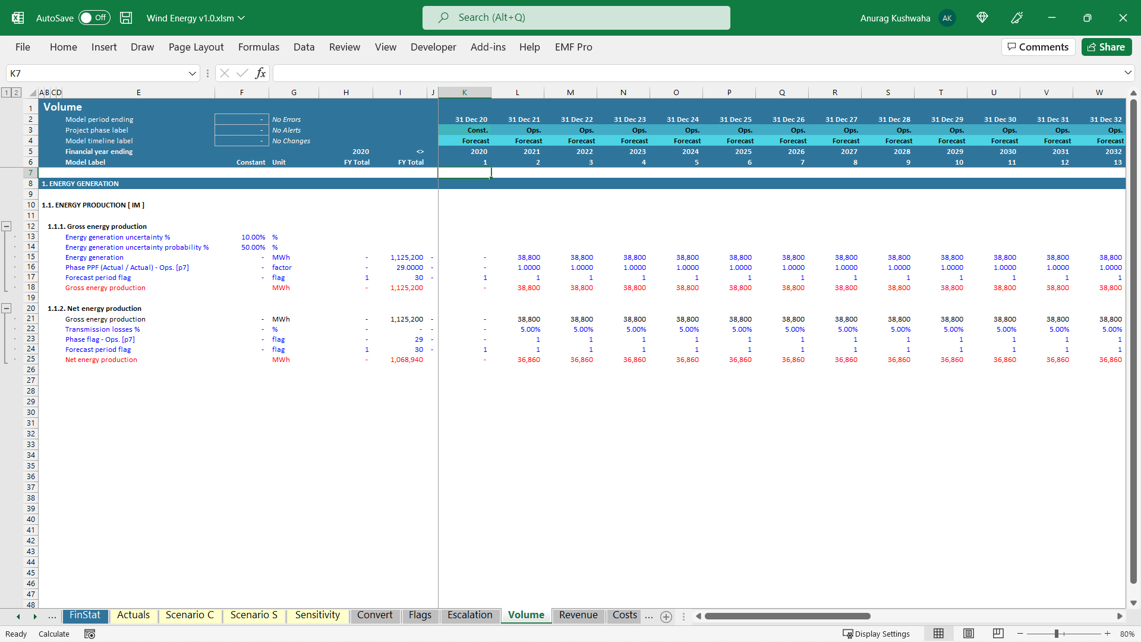Image resolution: width=1141 pixels, height=642 pixels.
Task: Expand the formula bar
Action: click(x=1127, y=73)
